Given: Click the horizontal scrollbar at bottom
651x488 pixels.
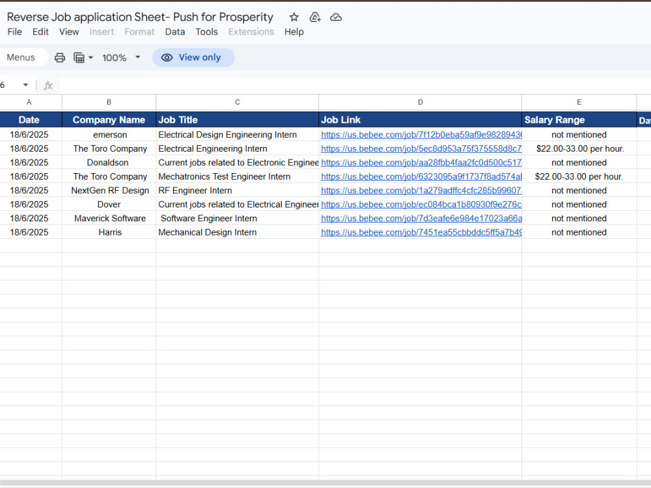Looking at the screenshot, I should 325,484.
